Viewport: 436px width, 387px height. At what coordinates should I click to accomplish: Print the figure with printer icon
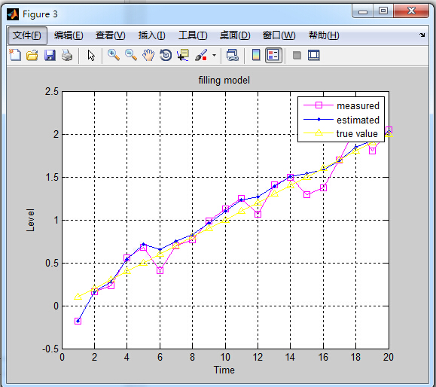tap(67, 55)
